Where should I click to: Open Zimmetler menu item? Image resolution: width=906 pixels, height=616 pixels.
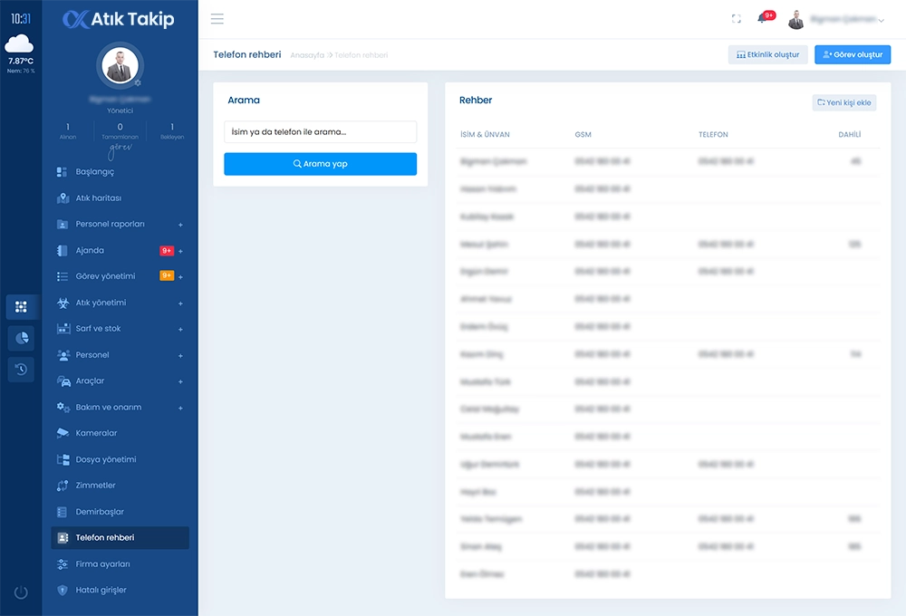95,486
